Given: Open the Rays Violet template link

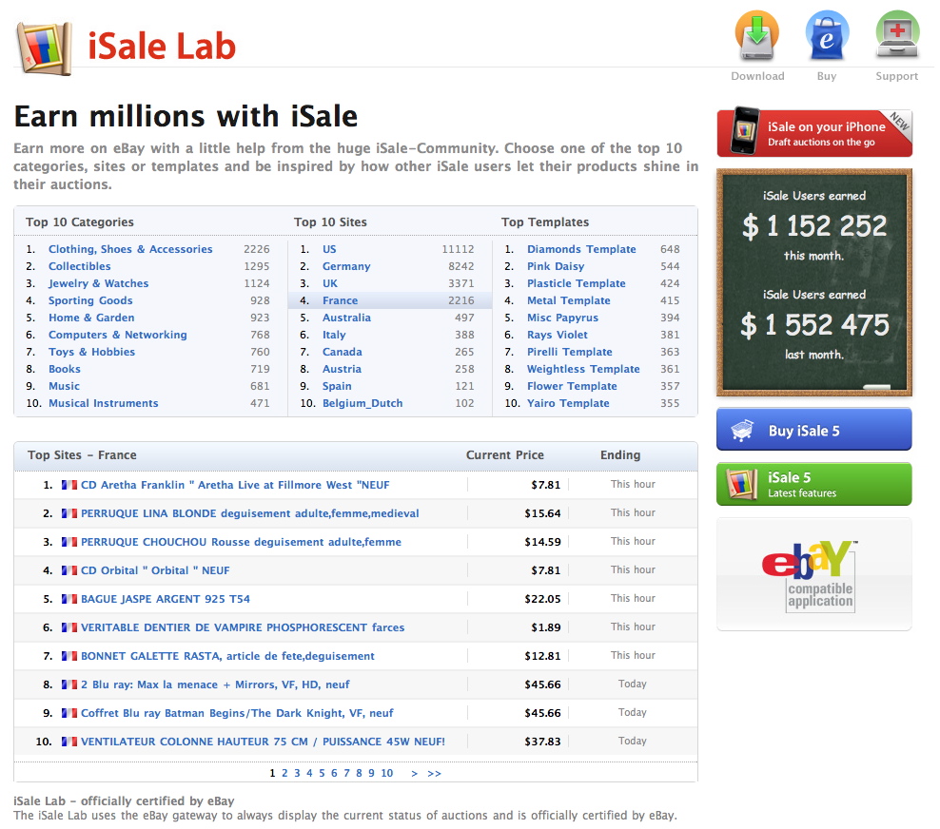Looking at the screenshot, I should [x=558, y=335].
